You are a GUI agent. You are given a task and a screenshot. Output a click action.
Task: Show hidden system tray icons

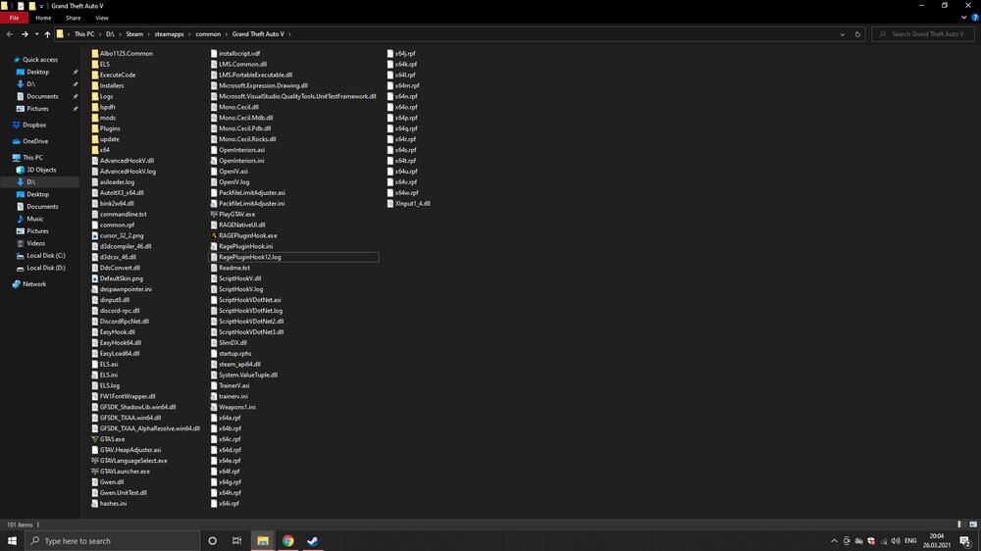(834, 541)
